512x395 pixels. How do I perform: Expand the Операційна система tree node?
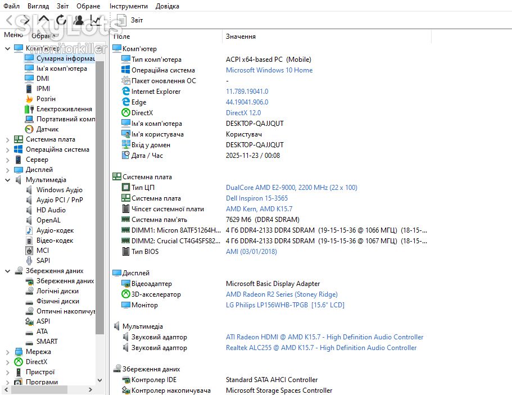(7, 149)
